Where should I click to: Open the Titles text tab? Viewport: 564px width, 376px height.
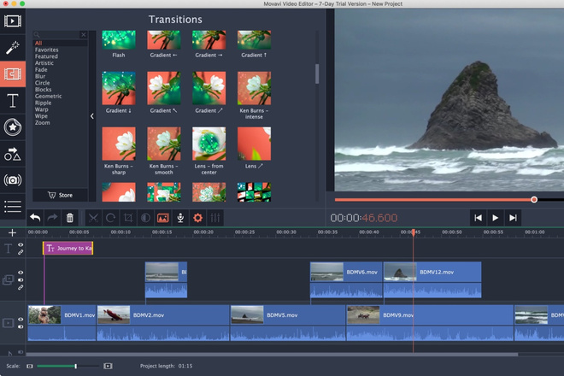click(x=13, y=100)
